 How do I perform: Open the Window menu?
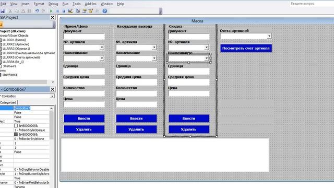click(x=106, y=4)
